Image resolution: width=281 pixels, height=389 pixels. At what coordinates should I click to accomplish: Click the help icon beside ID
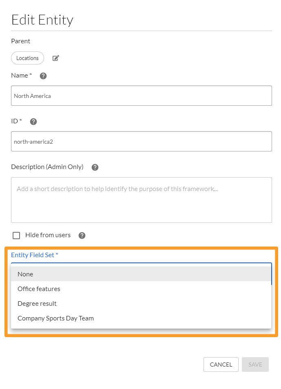(x=33, y=121)
